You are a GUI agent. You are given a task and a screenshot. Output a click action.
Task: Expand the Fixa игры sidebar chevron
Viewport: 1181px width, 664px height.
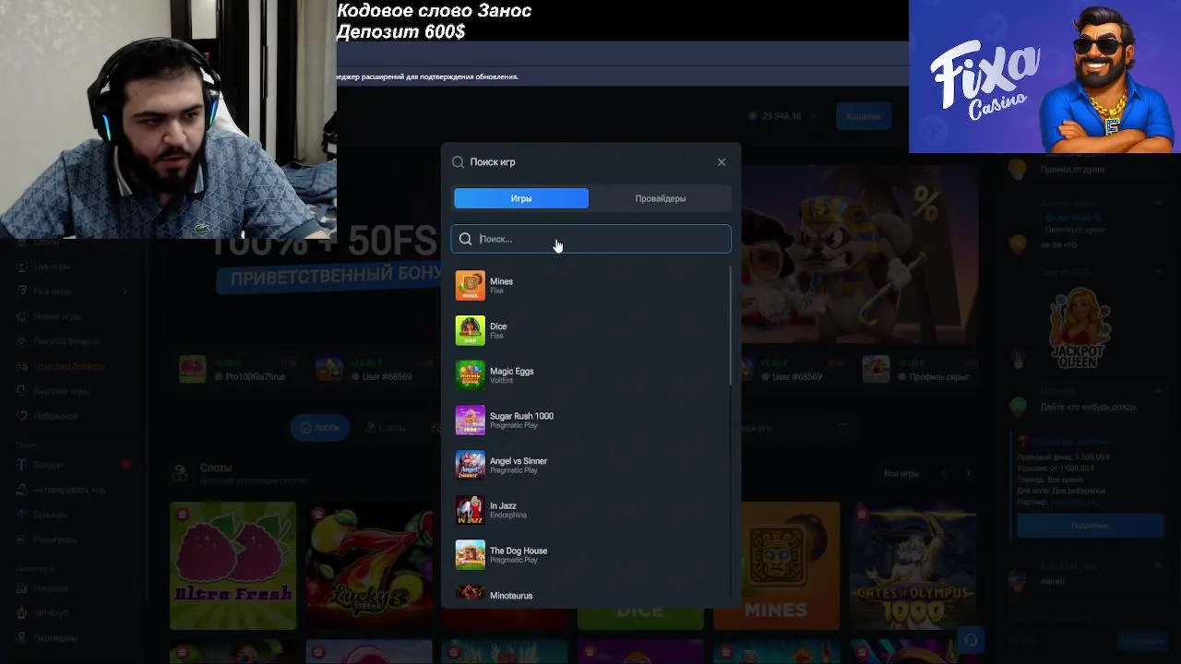(125, 291)
